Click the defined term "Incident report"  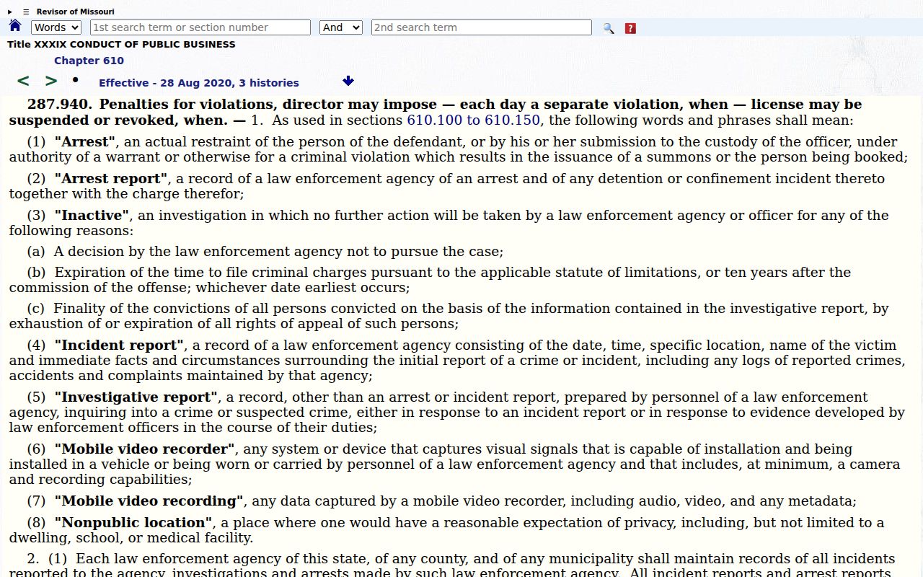click(120, 345)
